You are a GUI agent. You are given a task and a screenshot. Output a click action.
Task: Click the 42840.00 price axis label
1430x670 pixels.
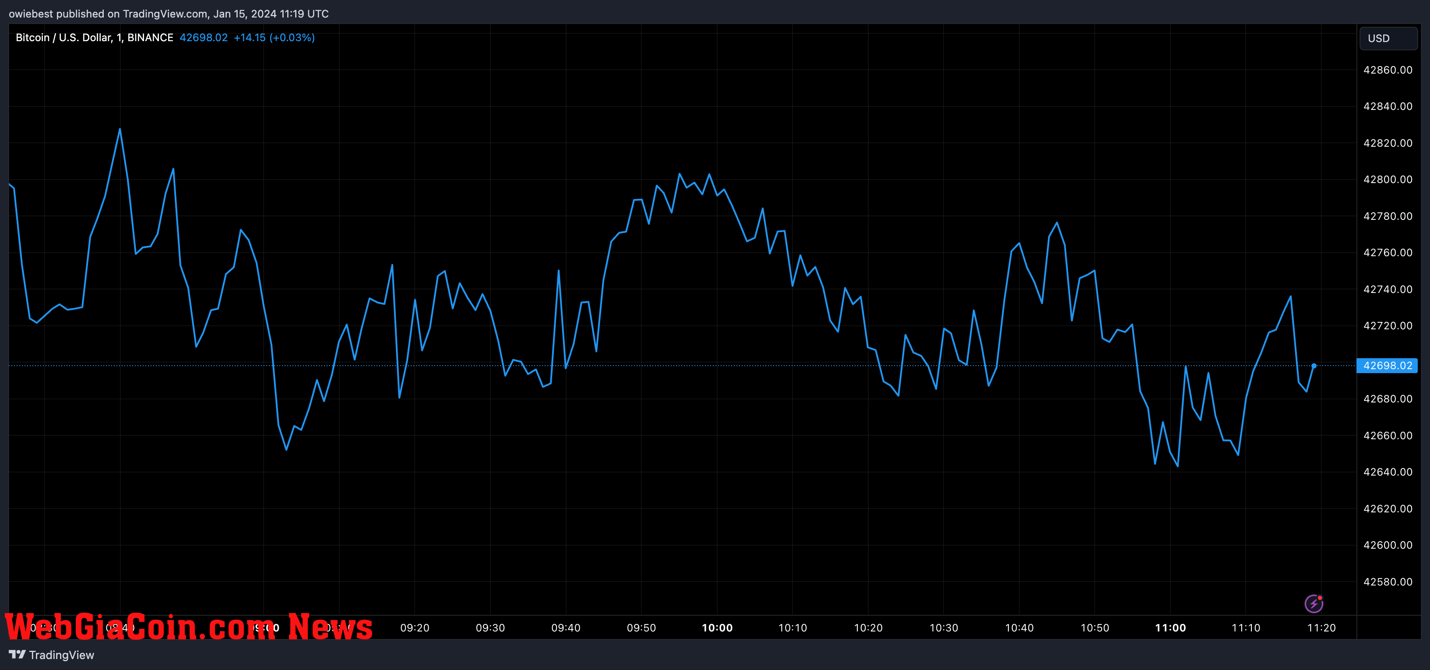(1388, 106)
